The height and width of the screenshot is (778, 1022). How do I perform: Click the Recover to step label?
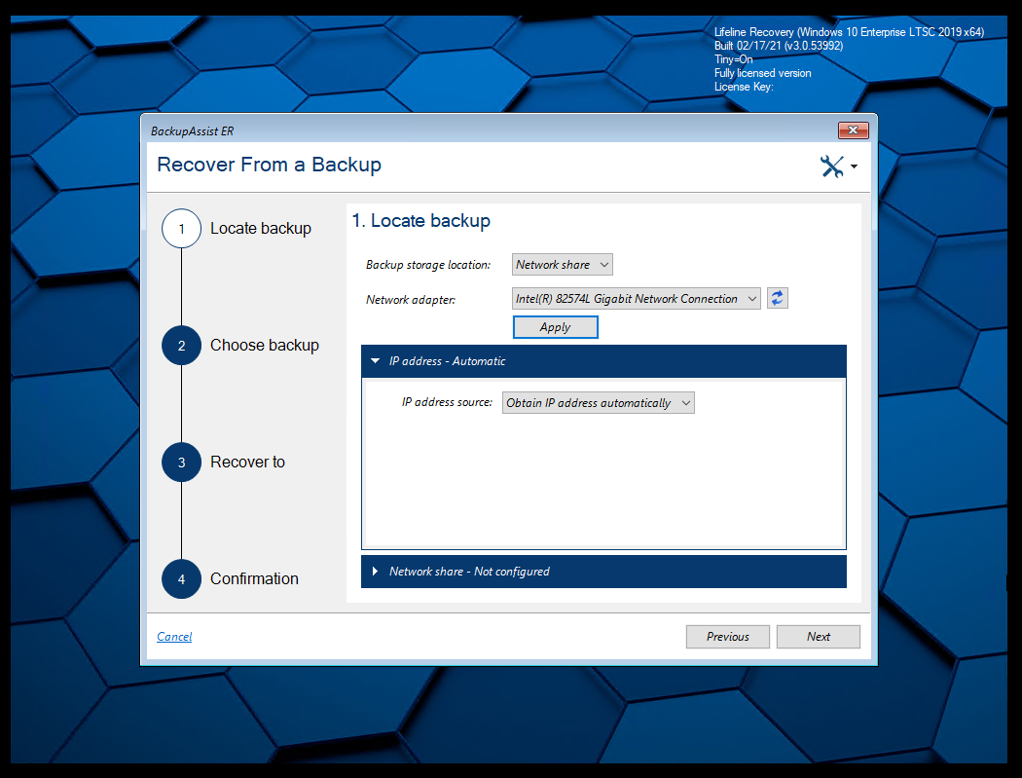(247, 462)
